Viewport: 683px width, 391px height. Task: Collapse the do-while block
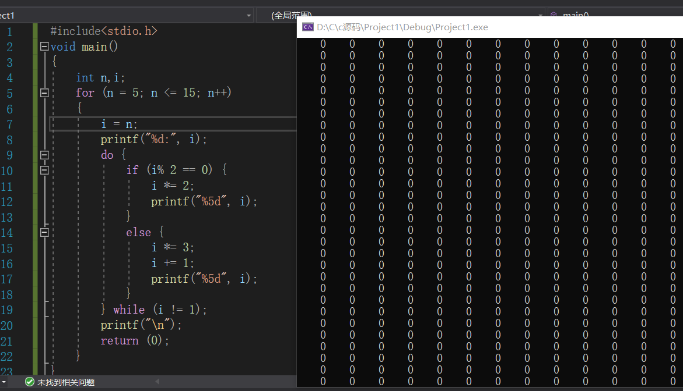(x=44, y=155)
